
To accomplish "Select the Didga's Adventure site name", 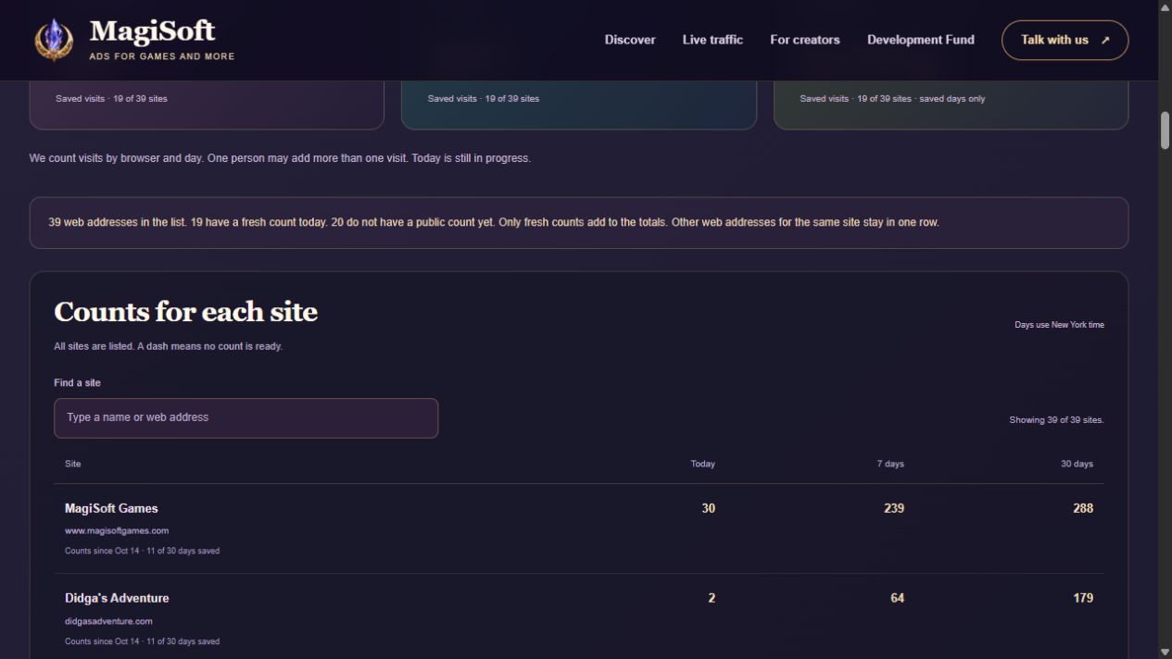I will pyautogui.click(x=117, y=598).
